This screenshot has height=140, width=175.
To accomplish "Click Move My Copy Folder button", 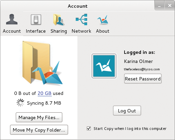I will coord(39,130).
